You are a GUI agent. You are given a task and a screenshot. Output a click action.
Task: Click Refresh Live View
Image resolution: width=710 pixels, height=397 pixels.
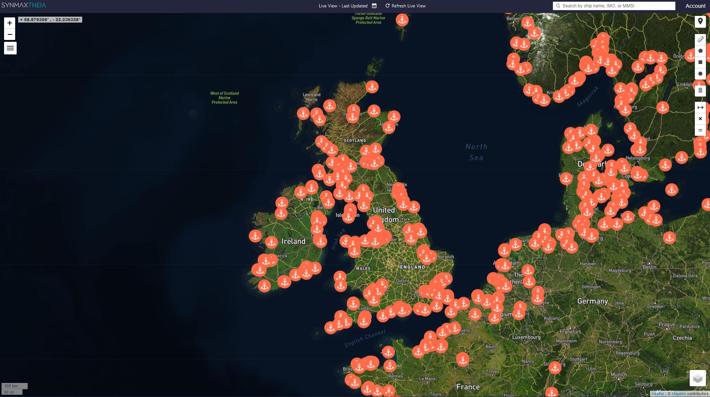[405, 6]
